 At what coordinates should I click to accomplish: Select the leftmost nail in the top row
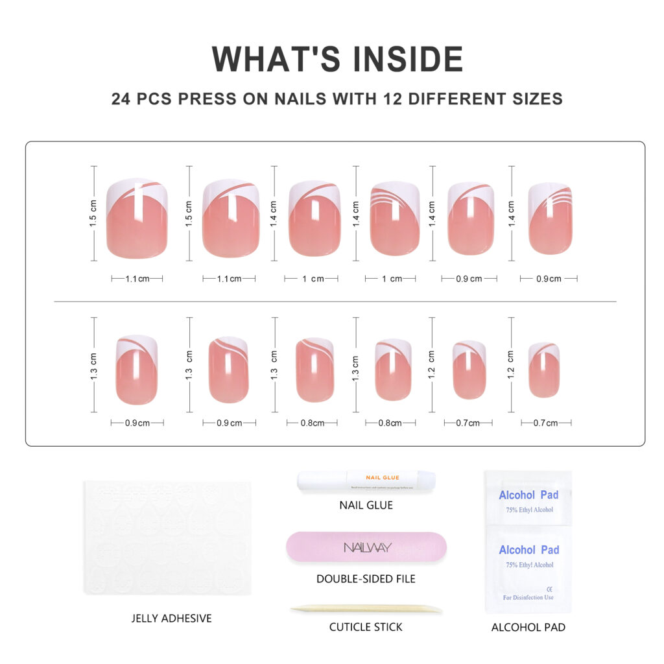point(136,219)
